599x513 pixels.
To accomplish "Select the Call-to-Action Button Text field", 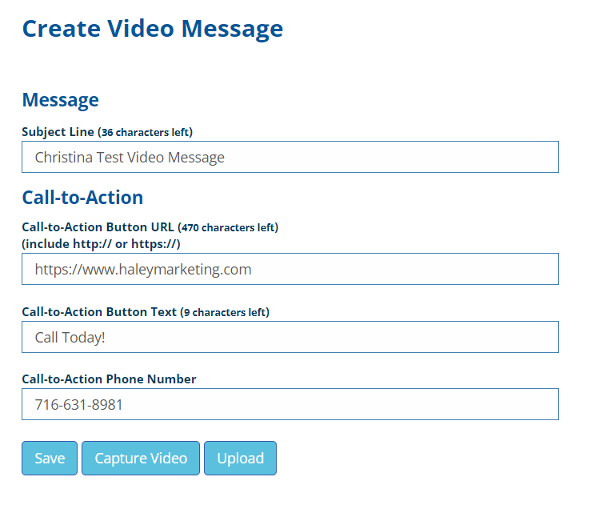I will tap(290, 337).
